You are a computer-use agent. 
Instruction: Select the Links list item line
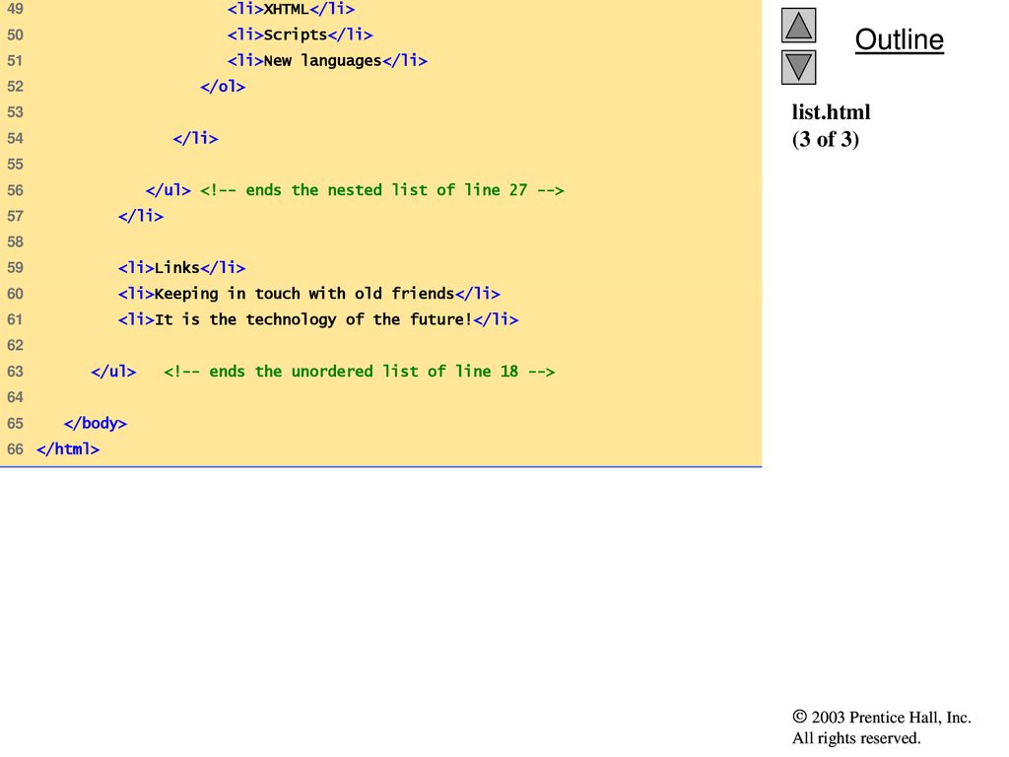181,268
